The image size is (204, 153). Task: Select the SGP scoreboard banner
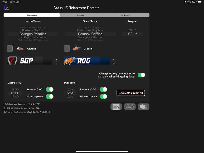click(29, 61)
